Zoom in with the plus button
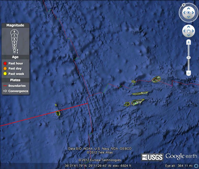Viewport: 199px width, 169px height. coord(189,42)
